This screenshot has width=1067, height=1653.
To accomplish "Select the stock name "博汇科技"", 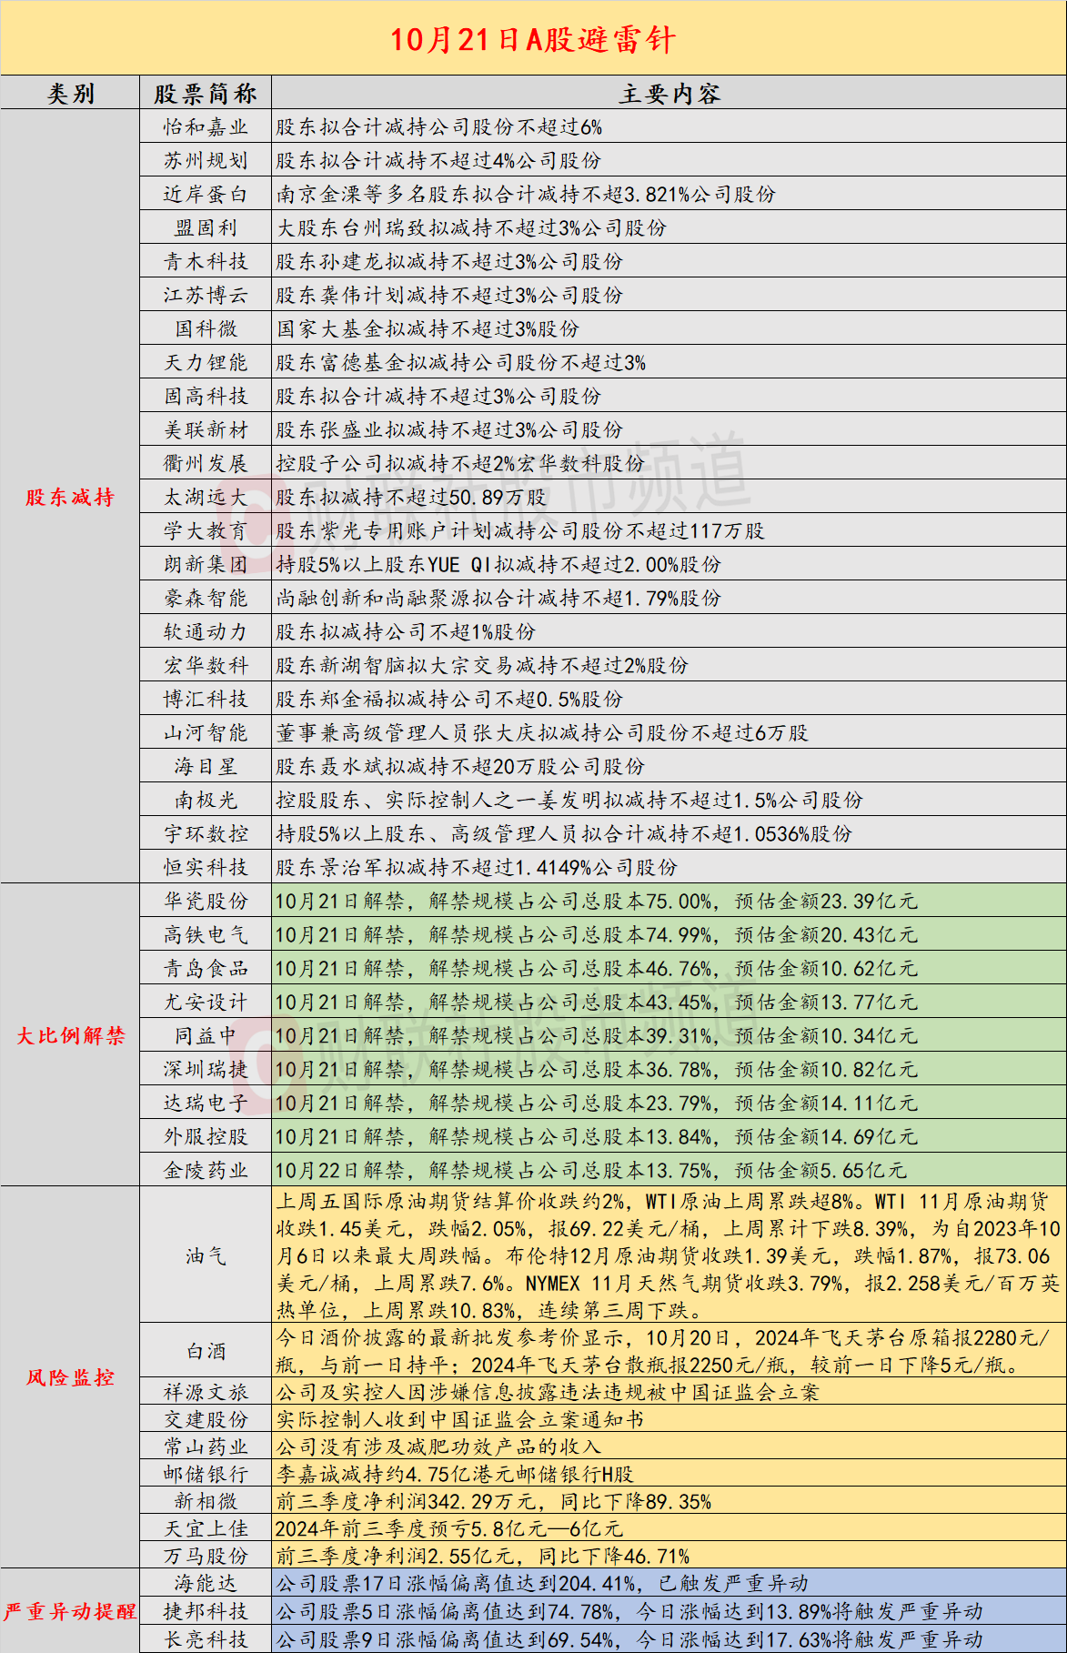I will click(206, 700).
